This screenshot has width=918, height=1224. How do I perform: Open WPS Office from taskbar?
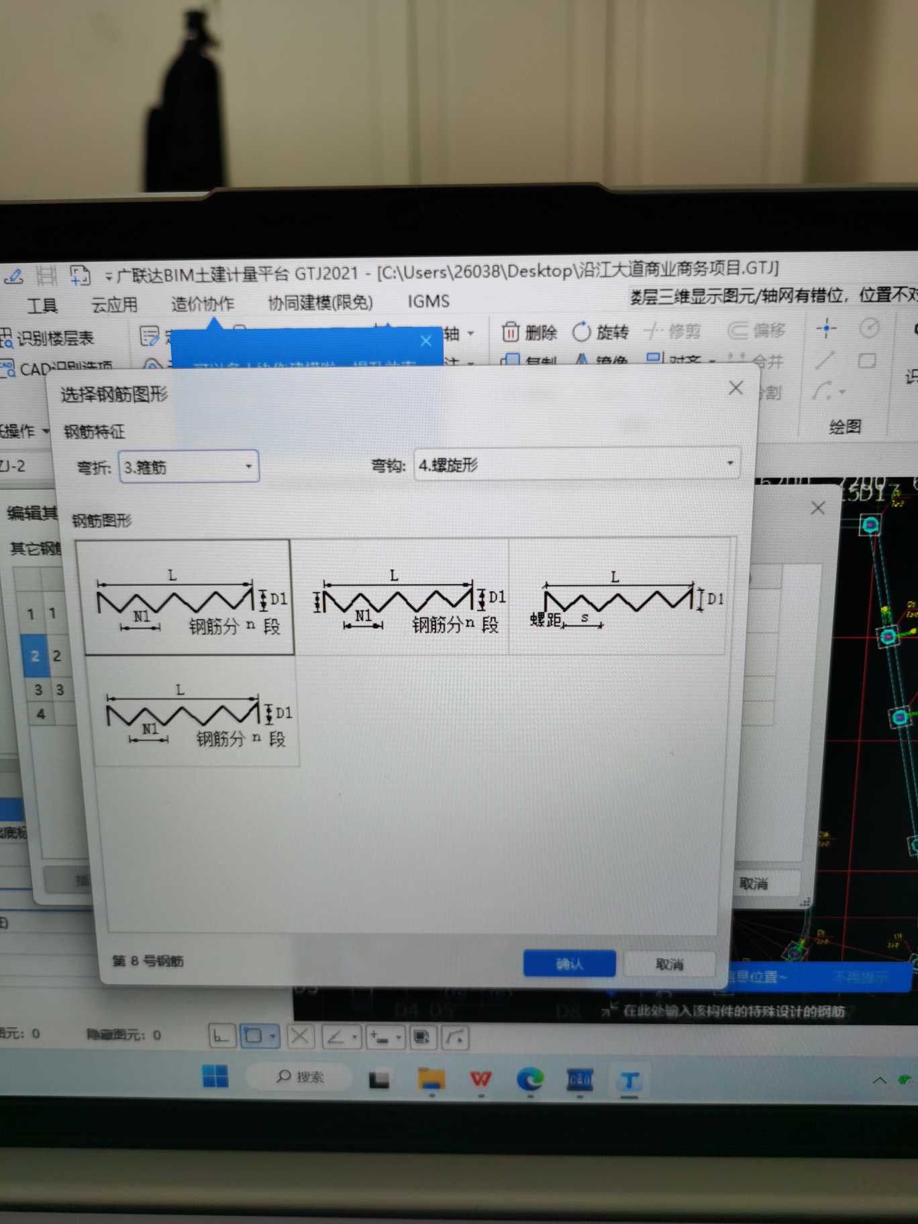tap(480, 1079)
